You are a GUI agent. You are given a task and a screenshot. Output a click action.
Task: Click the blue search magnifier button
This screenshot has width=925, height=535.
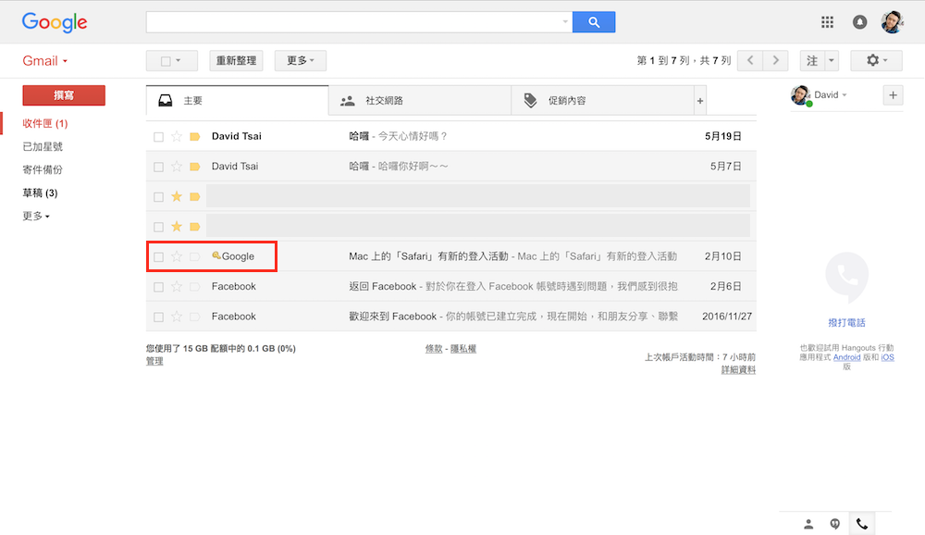594,22
